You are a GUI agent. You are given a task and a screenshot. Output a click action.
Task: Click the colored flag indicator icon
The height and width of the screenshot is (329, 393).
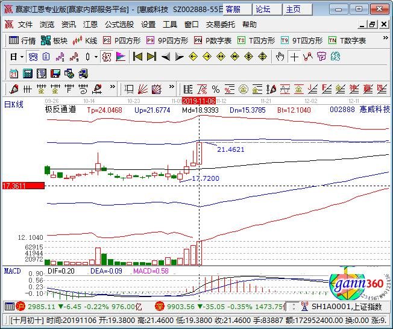121,57
